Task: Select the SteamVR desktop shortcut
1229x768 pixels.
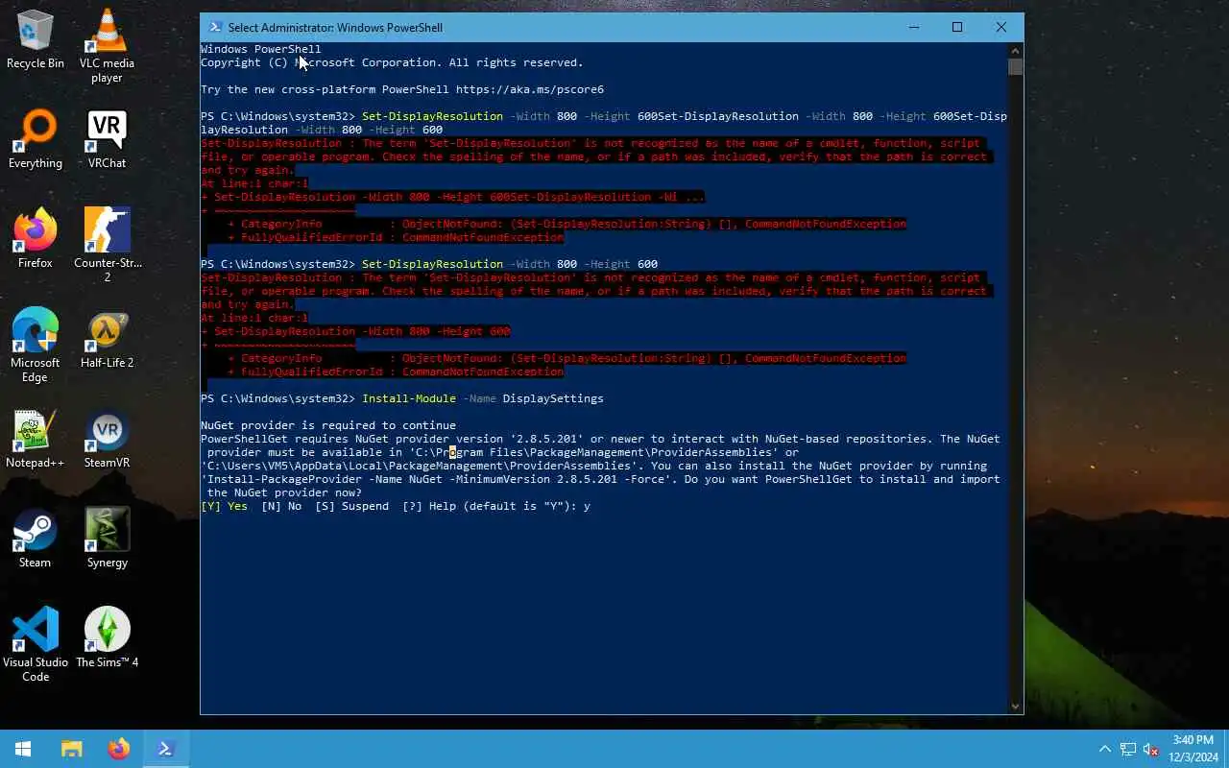Action: pos(107,440)
